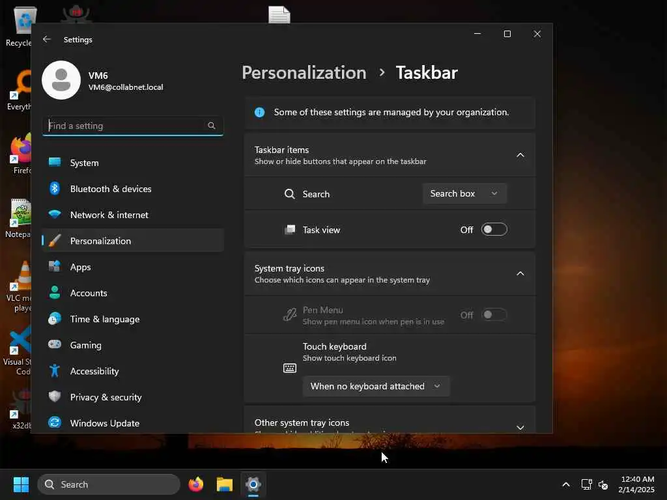The height and width of the screenshot is (500, 667).
Task: Click the Bluetooth icon in sidebar
Action: coord(55,188)
